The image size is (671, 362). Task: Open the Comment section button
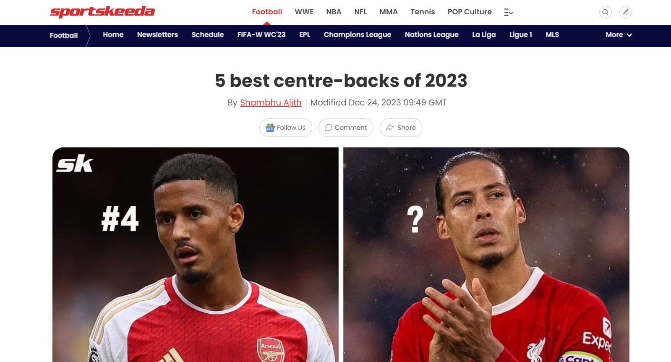coord(346,128)
